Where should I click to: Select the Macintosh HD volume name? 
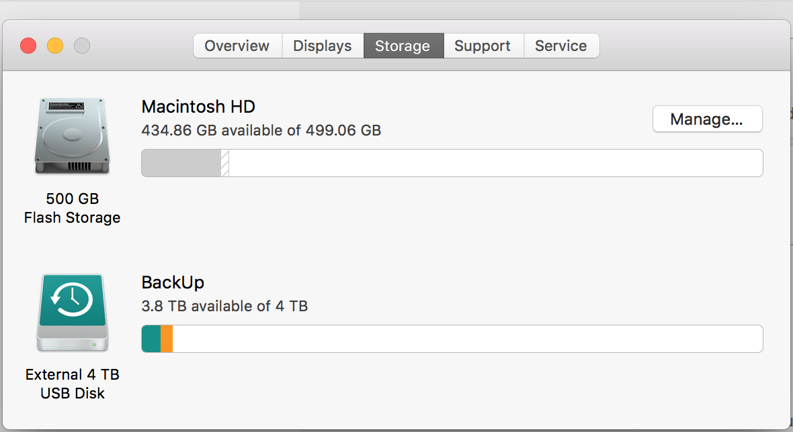coord(198,107)
